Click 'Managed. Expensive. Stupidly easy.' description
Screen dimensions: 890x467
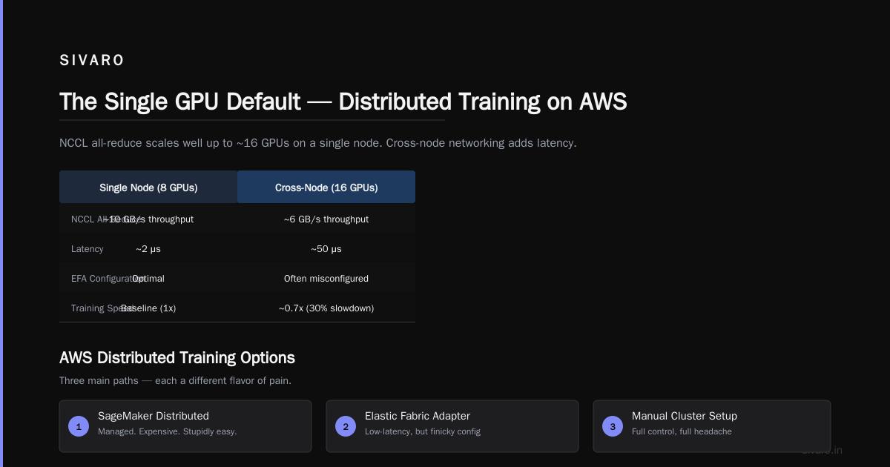168,431
